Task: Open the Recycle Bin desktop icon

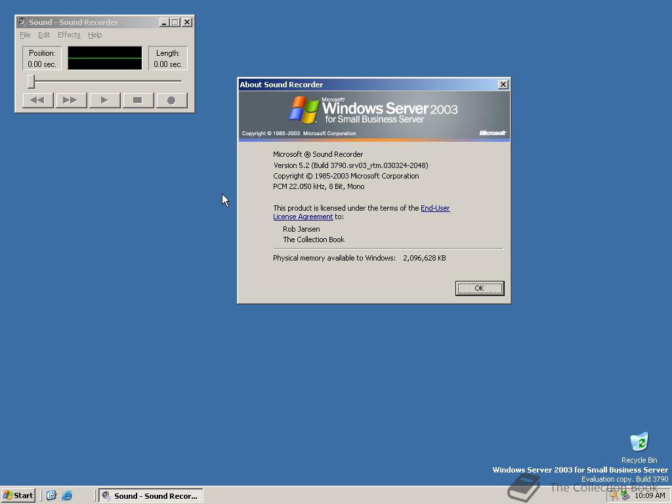Action: pyautogui.click(x=639, y=448)
